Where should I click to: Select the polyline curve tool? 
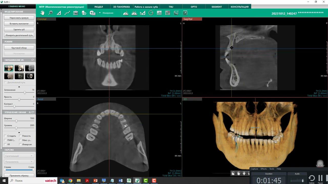click(67, 13)
